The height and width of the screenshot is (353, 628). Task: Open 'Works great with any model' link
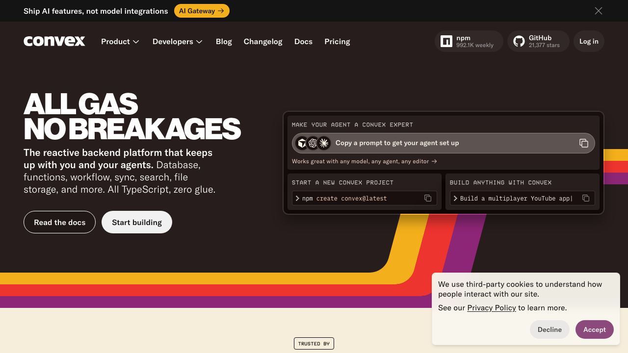click(x=365, y=161)
